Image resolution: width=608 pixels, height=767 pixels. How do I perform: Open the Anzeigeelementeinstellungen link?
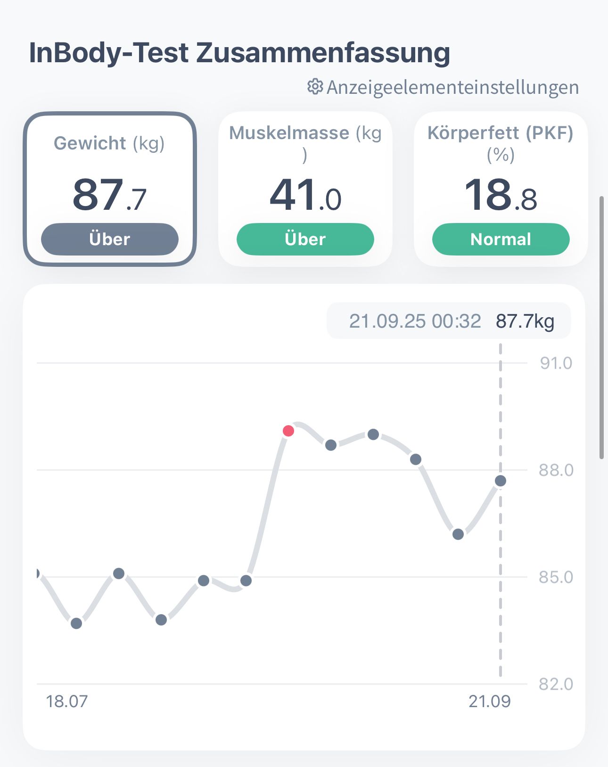[452, 88]
